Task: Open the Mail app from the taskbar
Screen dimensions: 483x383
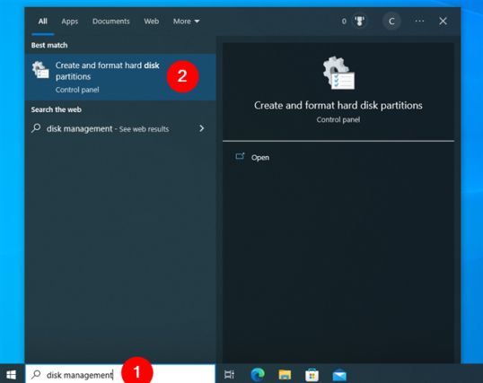Action: point(339,375)
